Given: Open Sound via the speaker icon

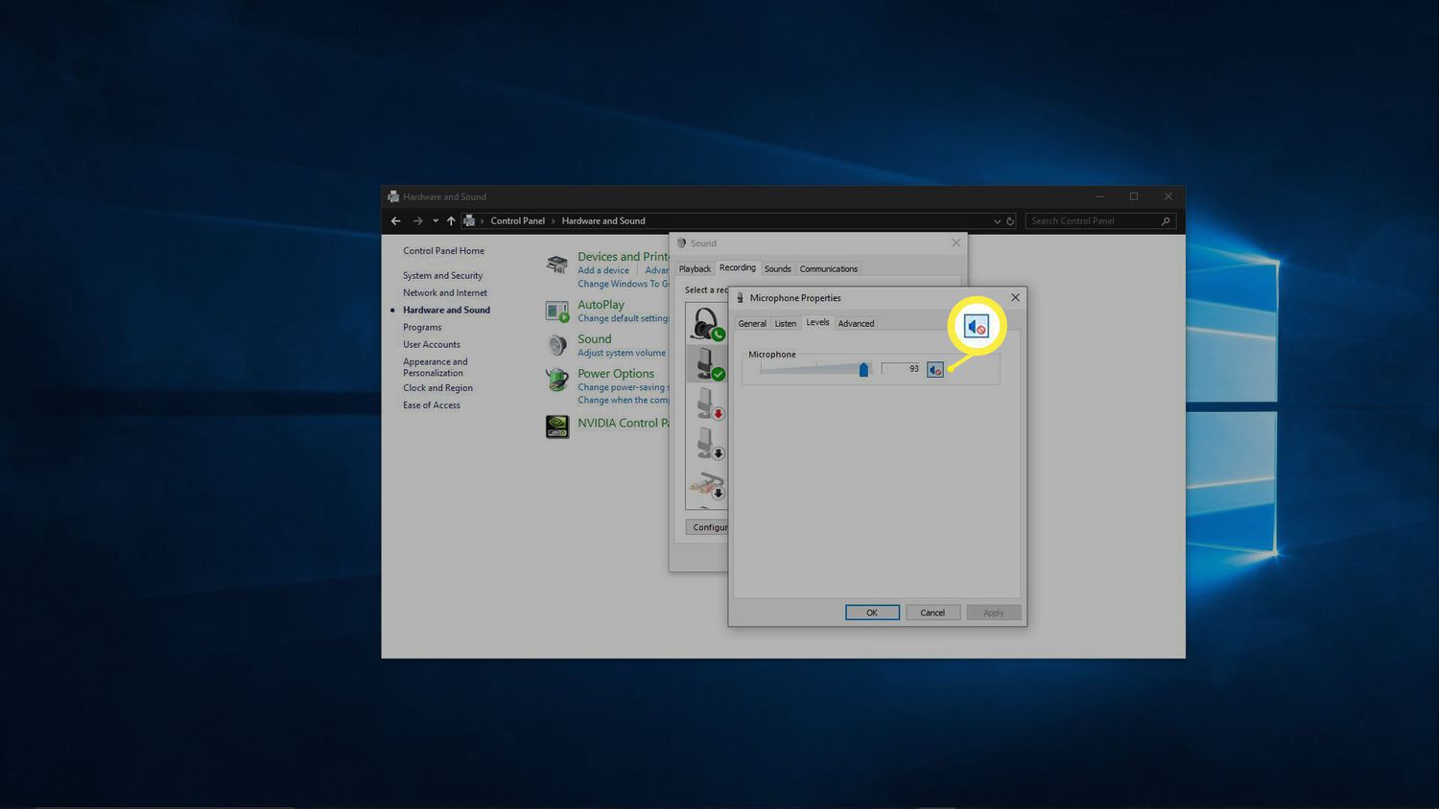Looking at the screenshot, I should pyautogui.click(x=559, y=344).
